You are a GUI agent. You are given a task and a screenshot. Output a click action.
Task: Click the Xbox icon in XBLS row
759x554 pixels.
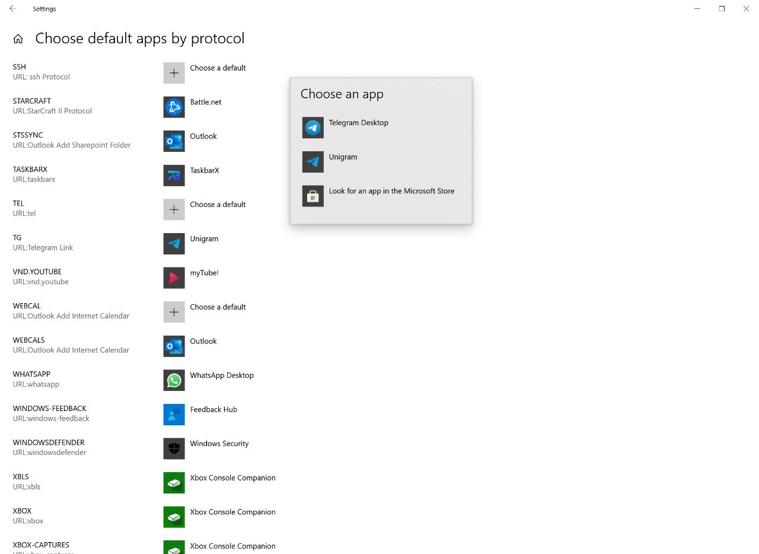(x=174, y=483)
